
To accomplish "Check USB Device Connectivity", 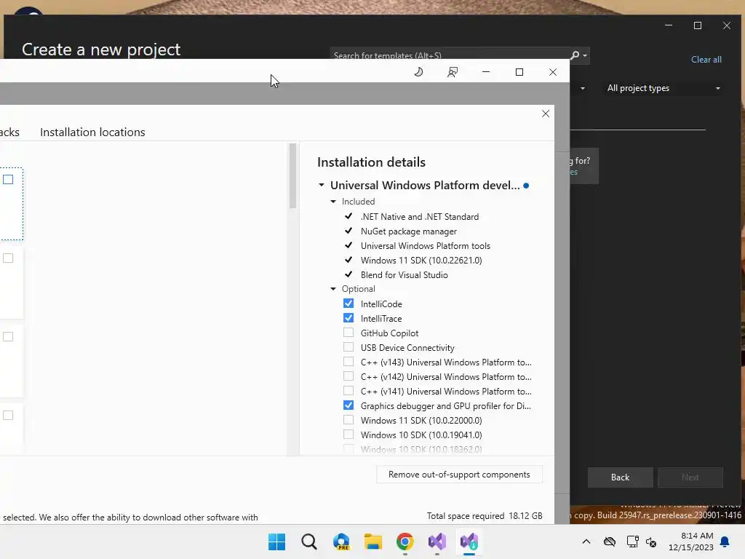I will 348,347.
